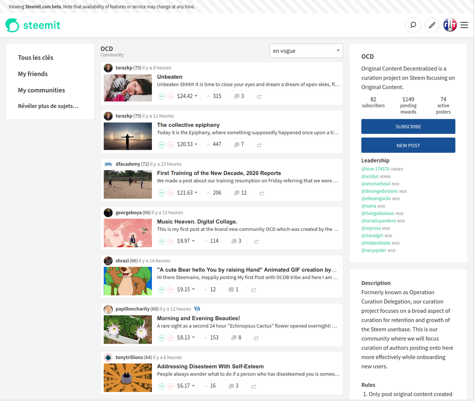Open comments on collective epiphany post
The width and height of the screenshot is (474, 401).
pos(239,144)
